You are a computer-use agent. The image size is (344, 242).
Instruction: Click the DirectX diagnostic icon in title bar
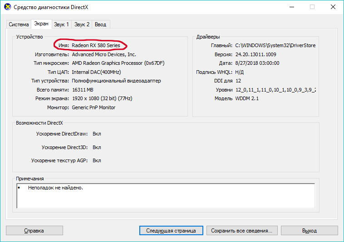7,7
